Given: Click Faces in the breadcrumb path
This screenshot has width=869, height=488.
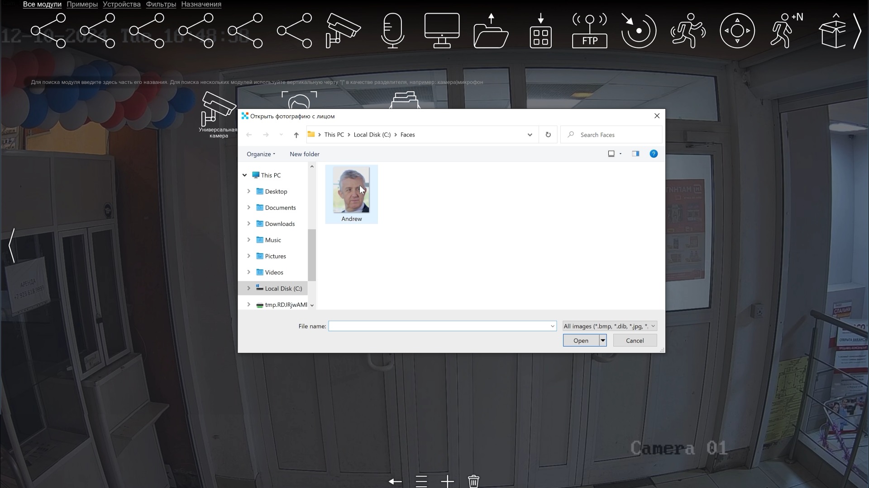Looking at the screenshot, I should 407,135.
